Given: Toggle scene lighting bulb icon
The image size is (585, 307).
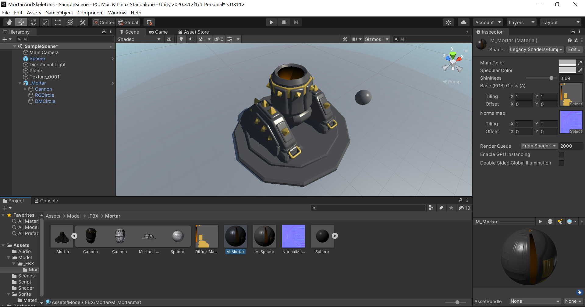Looking at the screenshot, I should click(181, 39).
